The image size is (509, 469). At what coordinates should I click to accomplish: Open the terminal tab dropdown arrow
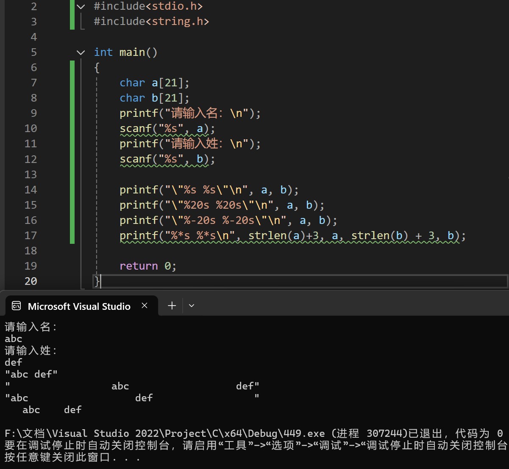(192, 306)
